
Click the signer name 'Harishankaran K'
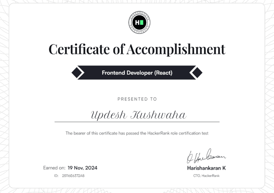click(206, 168)
